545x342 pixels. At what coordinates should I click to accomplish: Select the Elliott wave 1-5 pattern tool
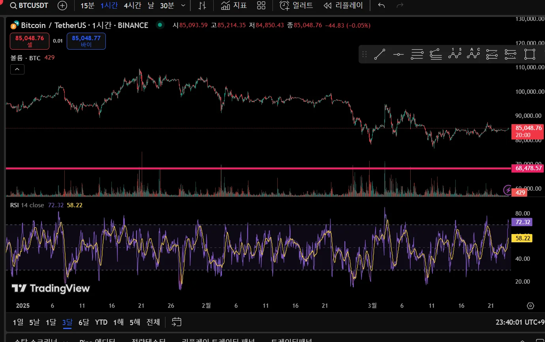pyautogui.click(x=455, y=54)
